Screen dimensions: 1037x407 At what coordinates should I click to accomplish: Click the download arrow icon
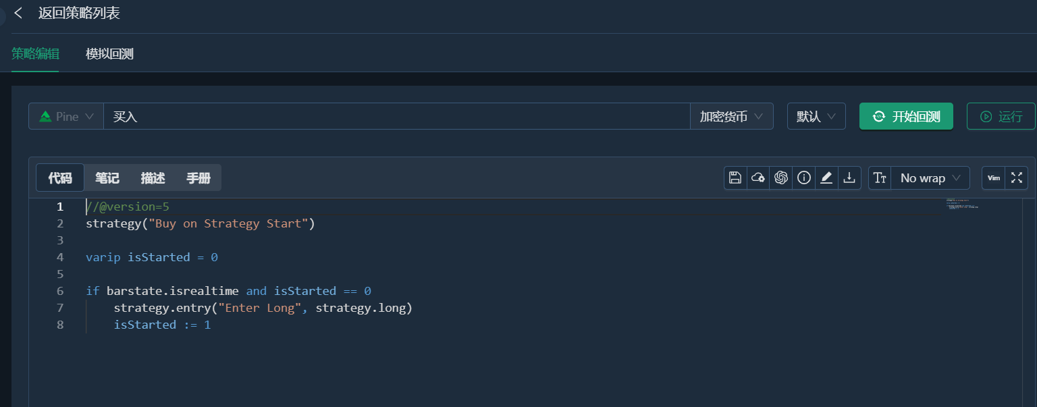pyautogui.click(x=849, y=178)
